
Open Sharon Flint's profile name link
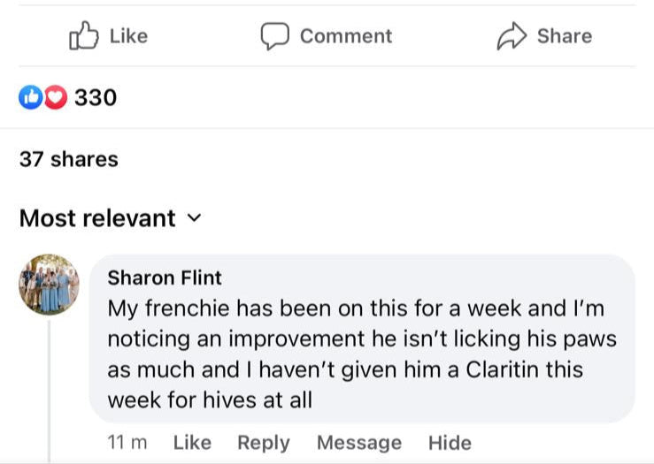(165, 278)
